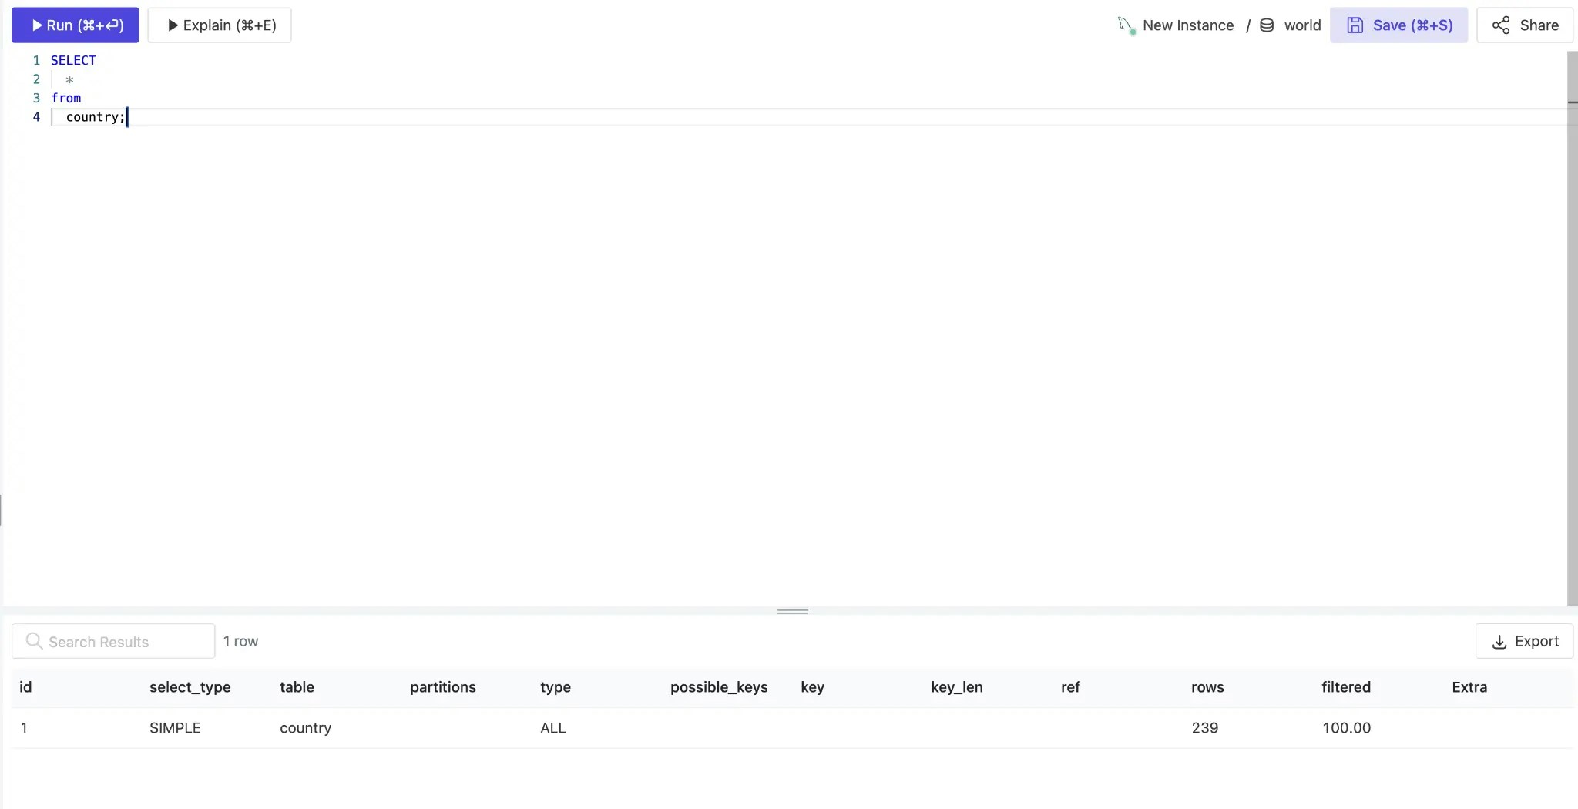Viewport: 1578px width, 809px height.
Task: Share the query
Action: click(x=1525, y=25)
